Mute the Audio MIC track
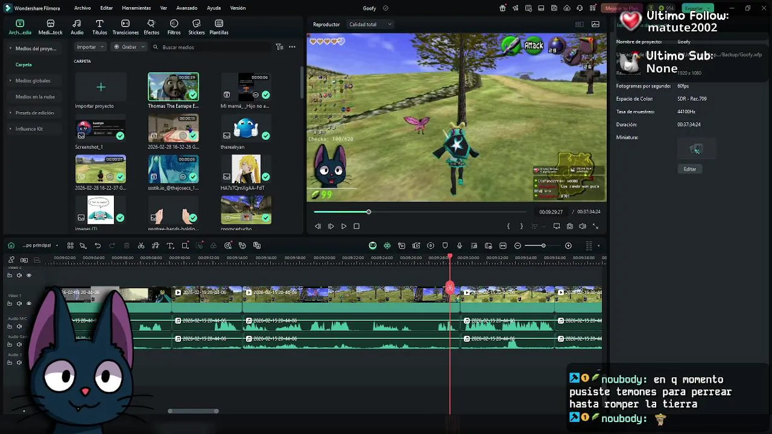The width and height of the screenshot is (772, 434). pos(19,326)
